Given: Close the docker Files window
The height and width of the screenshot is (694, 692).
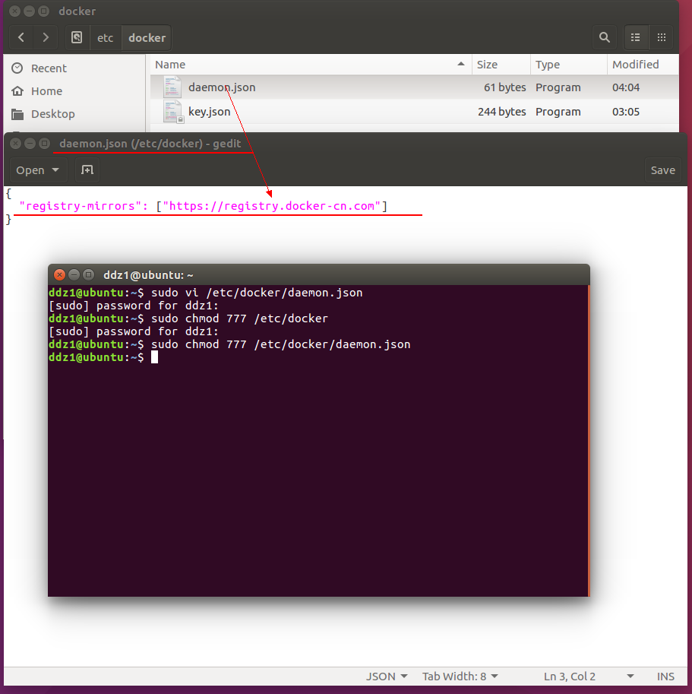Looking at the screenshot, I should pos(14,11).
